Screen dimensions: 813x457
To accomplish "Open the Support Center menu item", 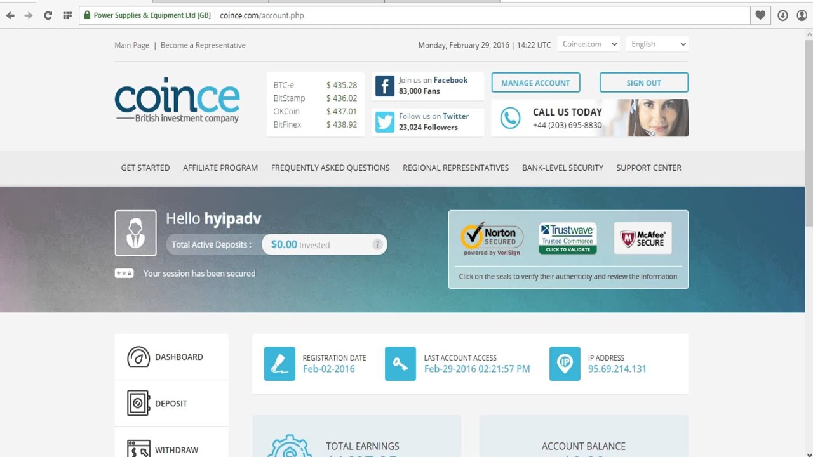I will pos(648,168).
